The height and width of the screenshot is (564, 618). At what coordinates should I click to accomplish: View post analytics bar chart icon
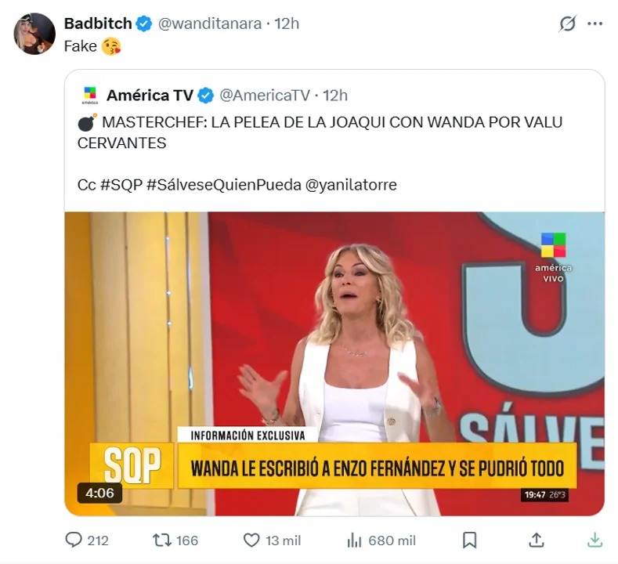(354, 540)
